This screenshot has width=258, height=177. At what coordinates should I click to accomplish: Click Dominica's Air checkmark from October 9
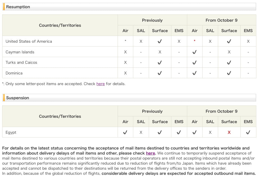coord(195,73)
